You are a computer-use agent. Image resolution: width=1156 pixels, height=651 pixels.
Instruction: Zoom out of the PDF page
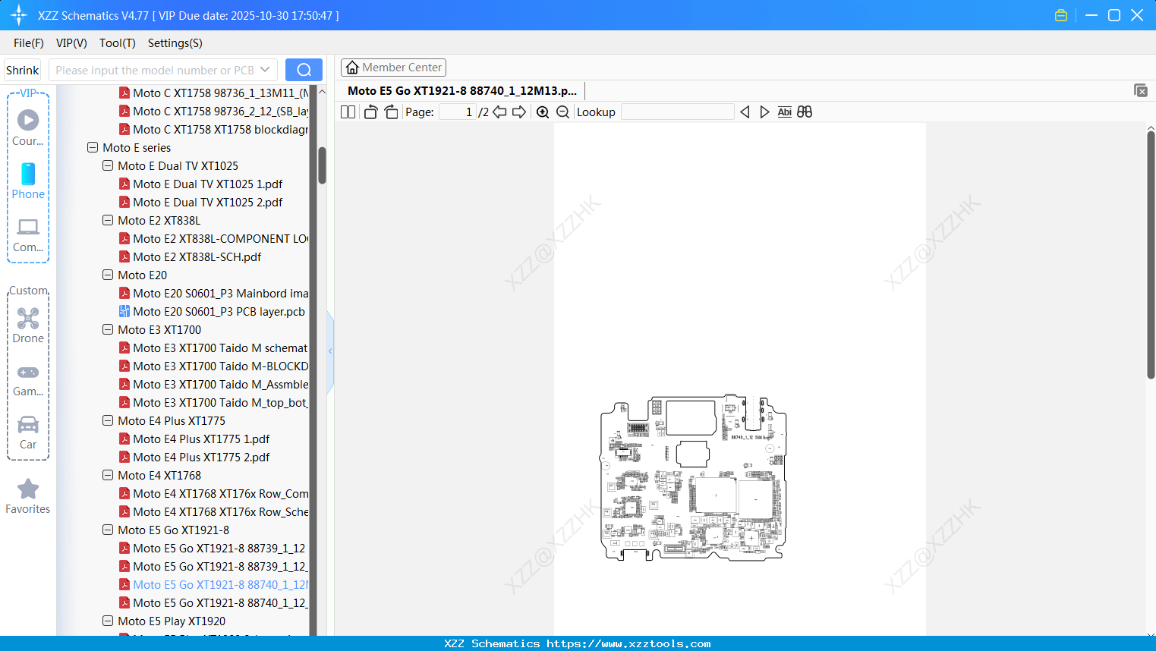point(562,112)
